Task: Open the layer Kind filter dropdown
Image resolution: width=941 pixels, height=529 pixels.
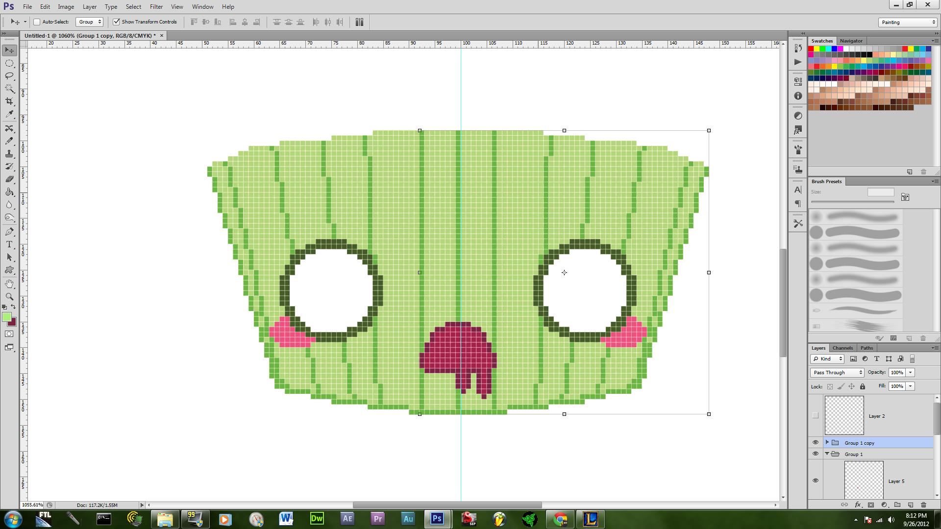Action: coord(827,359)
